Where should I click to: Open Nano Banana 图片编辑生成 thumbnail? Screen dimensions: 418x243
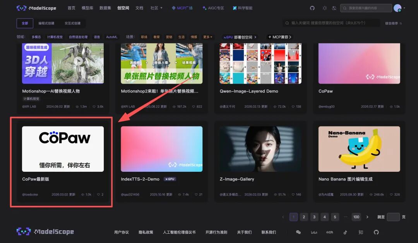(x=359, y=149)
